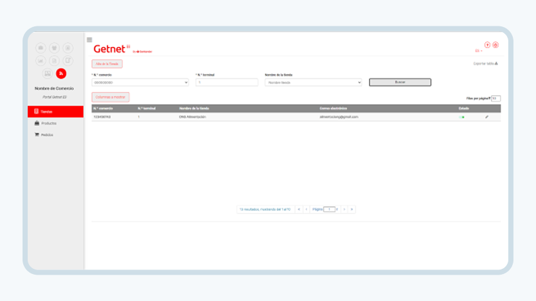Screen dimensions: 536x301
Task: Click the Getnet logo
Action: click(x=112, y=49)
